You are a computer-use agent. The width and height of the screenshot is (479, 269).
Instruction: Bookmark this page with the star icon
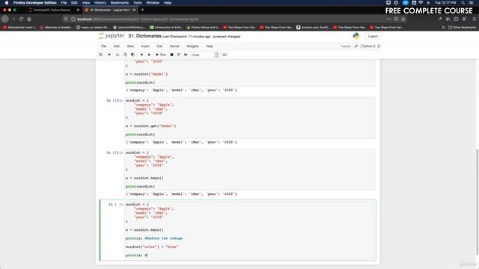[403, 19]
